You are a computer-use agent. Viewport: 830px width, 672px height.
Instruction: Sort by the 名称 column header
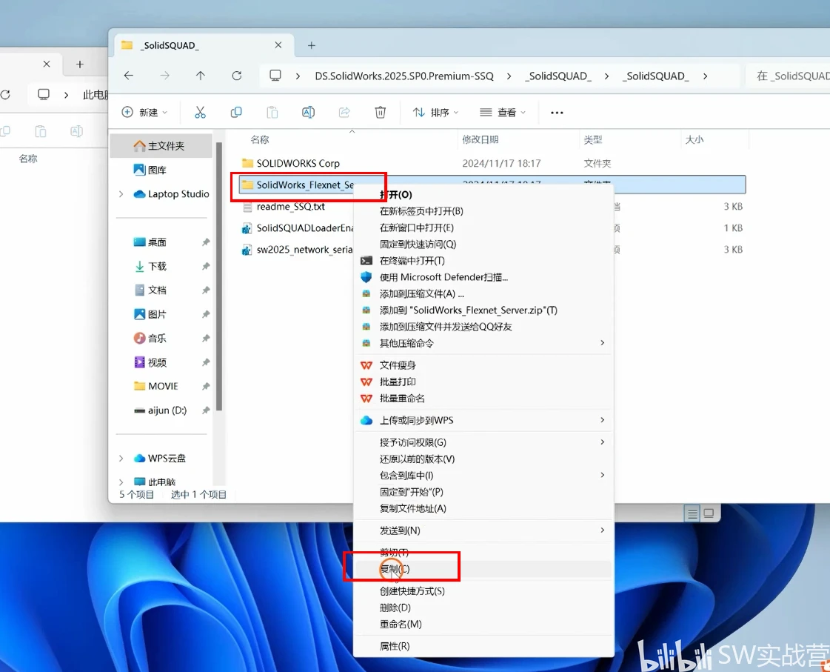pyautogui.click(x=259, y=140)
